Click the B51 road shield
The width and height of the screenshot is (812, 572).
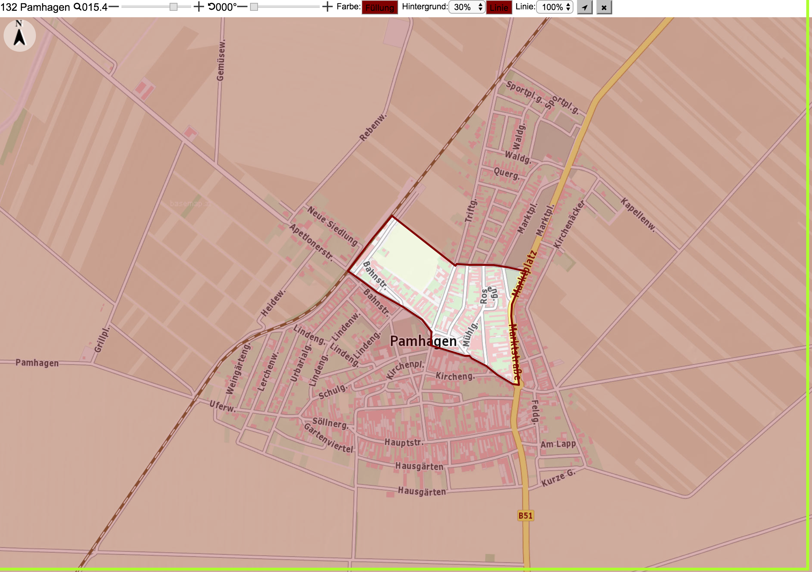pos(525,516)
